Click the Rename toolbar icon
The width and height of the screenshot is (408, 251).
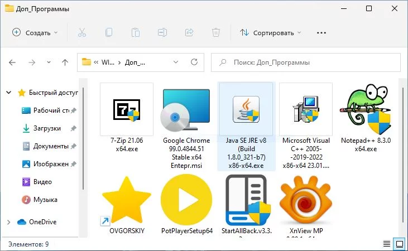coord(162,32)
